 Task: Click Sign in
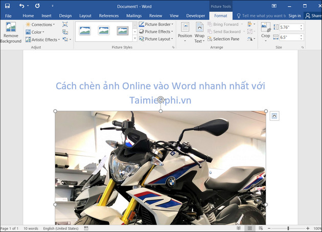294,16
